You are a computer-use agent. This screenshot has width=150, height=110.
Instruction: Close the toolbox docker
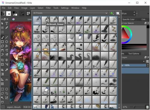(x=7, y=19)
